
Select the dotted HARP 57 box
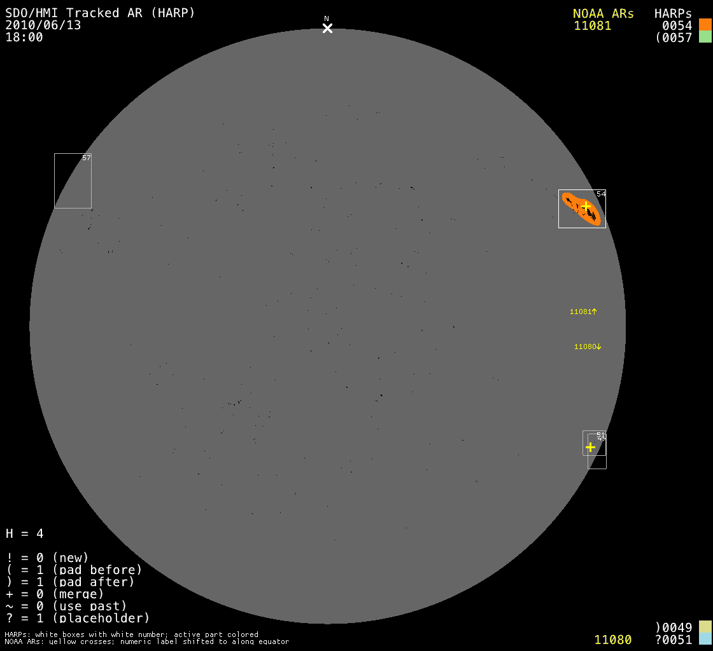[x=73, y=181]
